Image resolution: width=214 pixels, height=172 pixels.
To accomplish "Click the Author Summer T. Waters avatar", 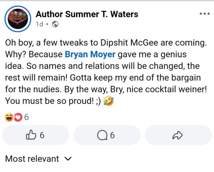I will tap(18, 19).
